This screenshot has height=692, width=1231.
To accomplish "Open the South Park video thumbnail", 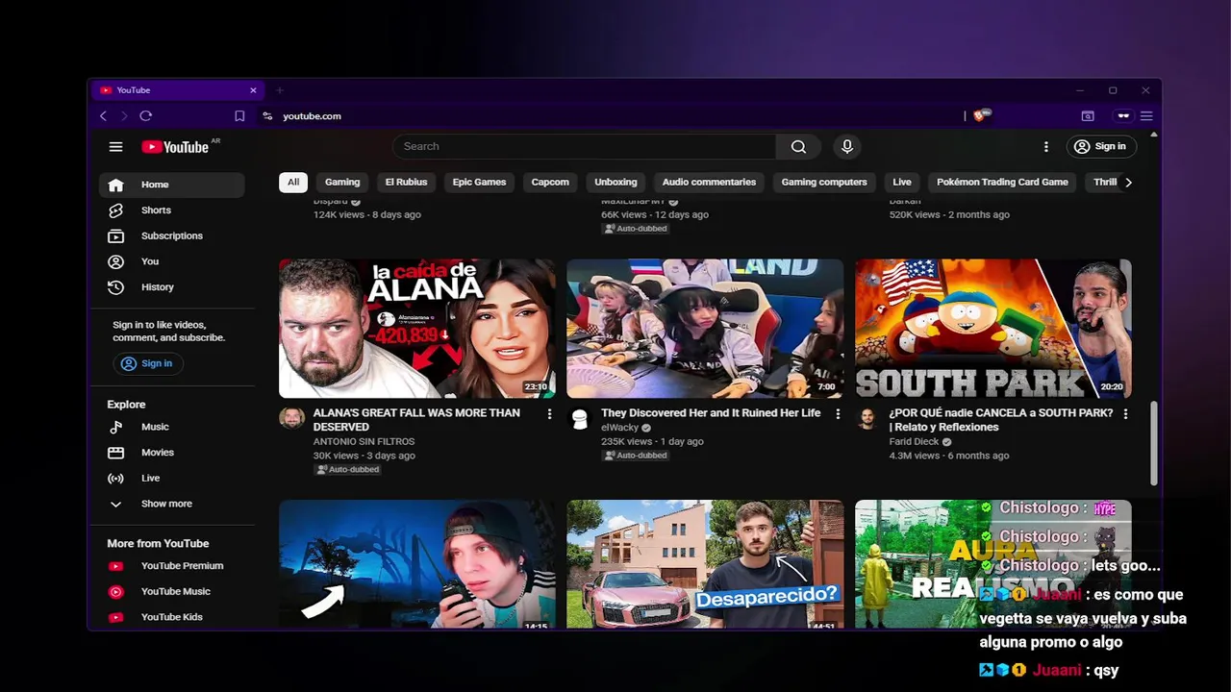I will pos(993,328).
